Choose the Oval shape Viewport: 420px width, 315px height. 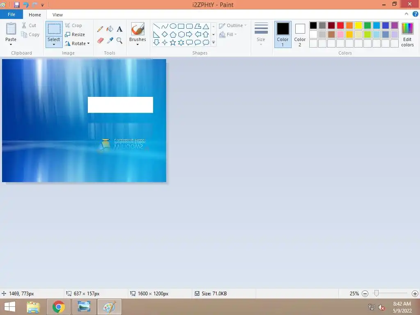(x=173, y=26)
